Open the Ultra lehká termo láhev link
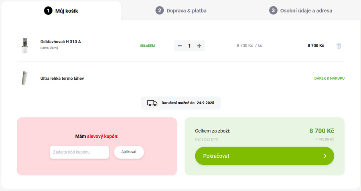 [62, 78]
